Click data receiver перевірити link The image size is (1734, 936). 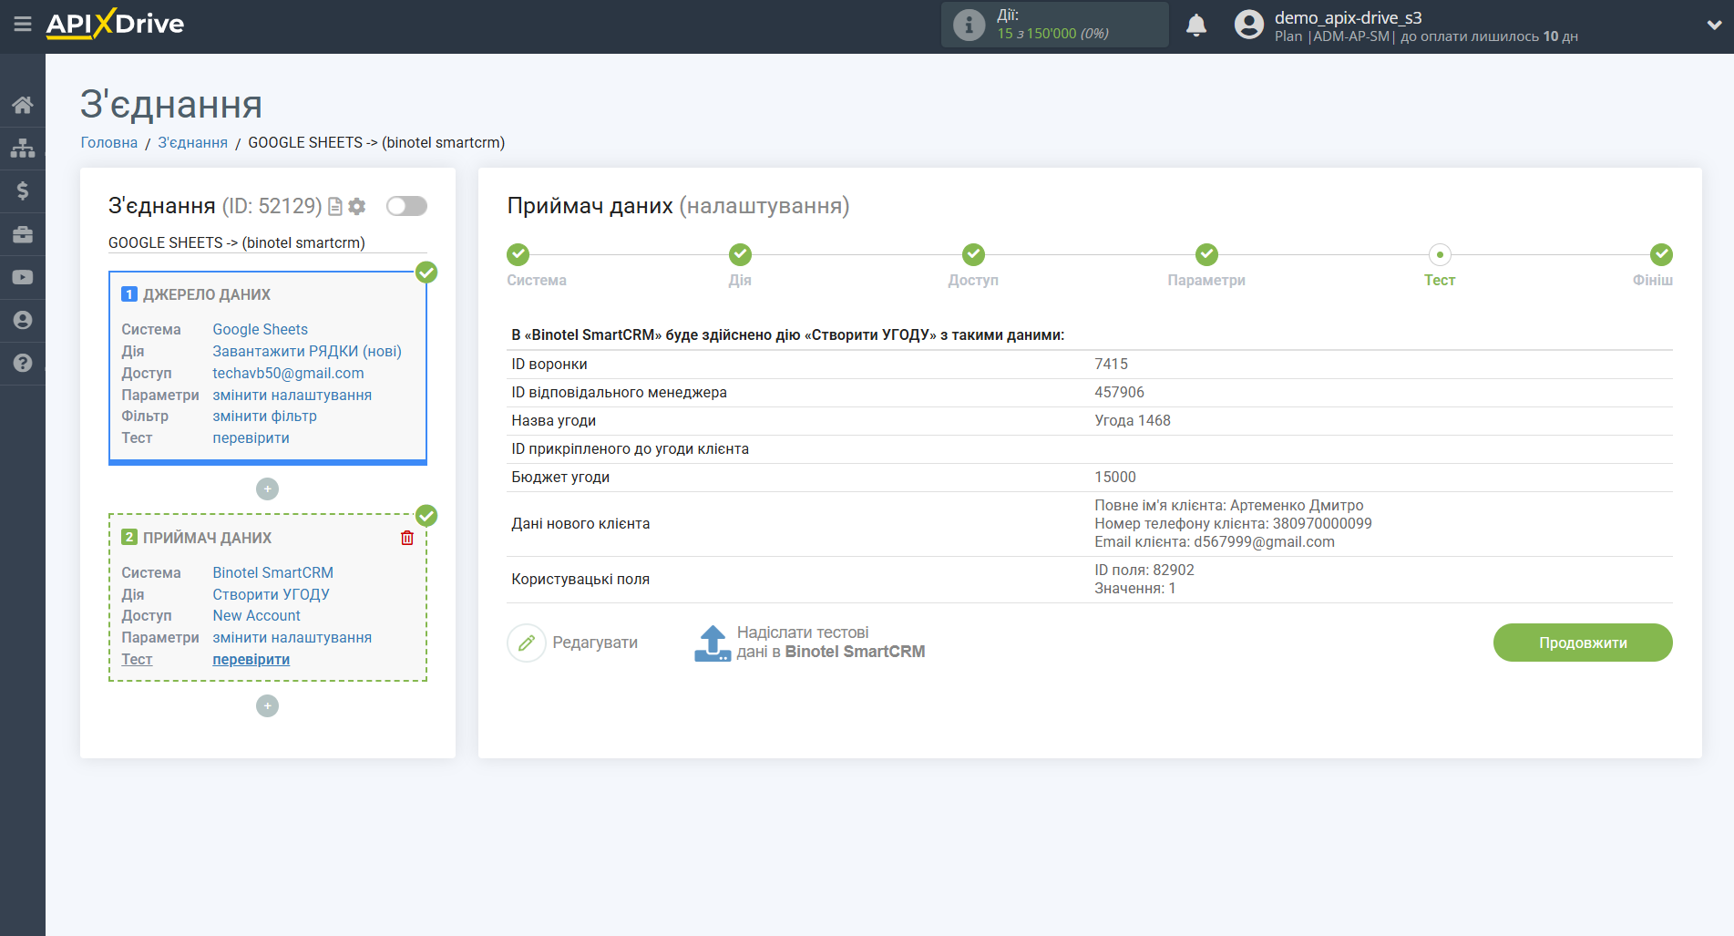(x=251, y=659)
